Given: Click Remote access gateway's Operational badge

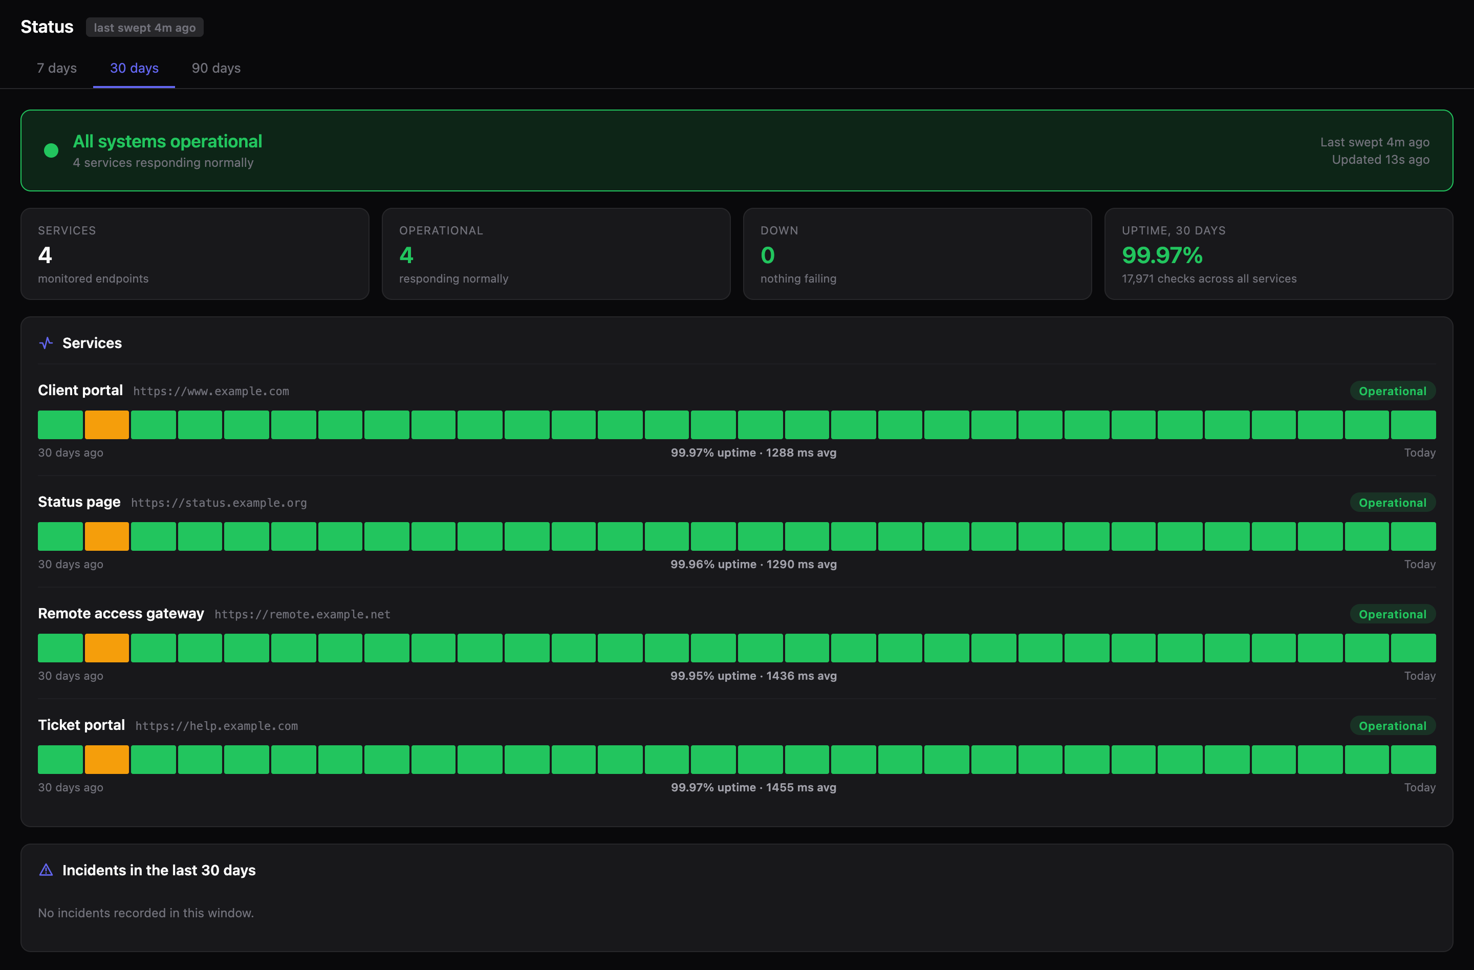Looking at the screenshot, I should (1392, 614).
